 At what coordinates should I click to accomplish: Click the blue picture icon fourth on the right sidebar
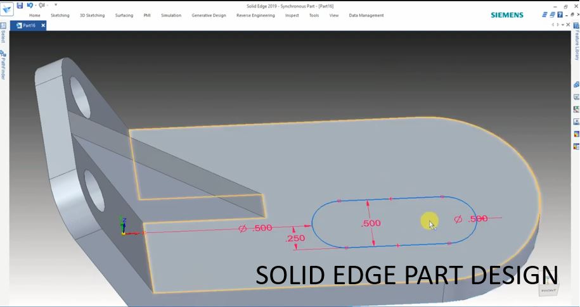(576, 122)
